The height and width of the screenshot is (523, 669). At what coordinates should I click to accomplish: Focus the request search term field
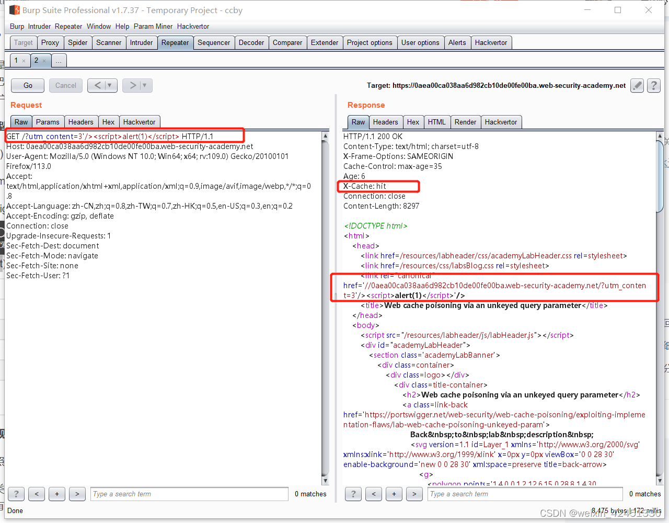[x=189, y=494]
